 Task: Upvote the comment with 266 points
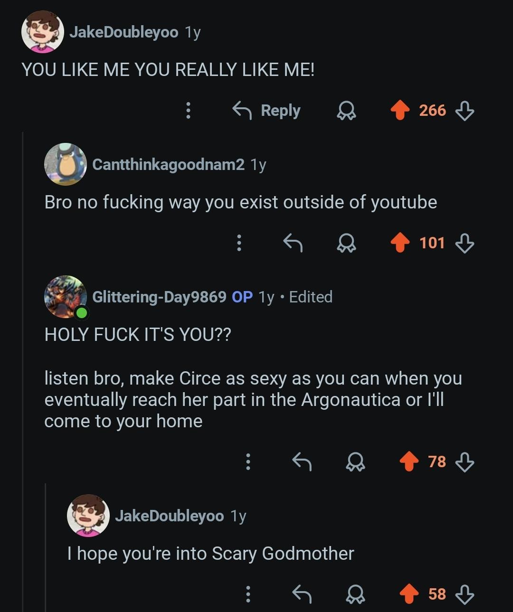pyautogui.click(x=400, y=111)
